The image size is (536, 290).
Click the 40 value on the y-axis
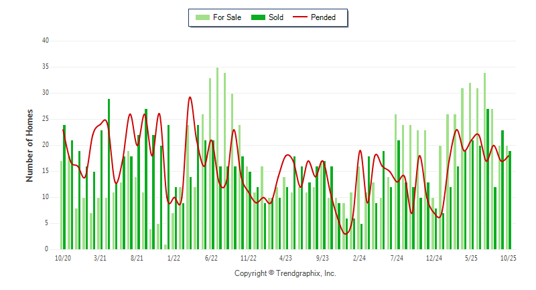46,41
